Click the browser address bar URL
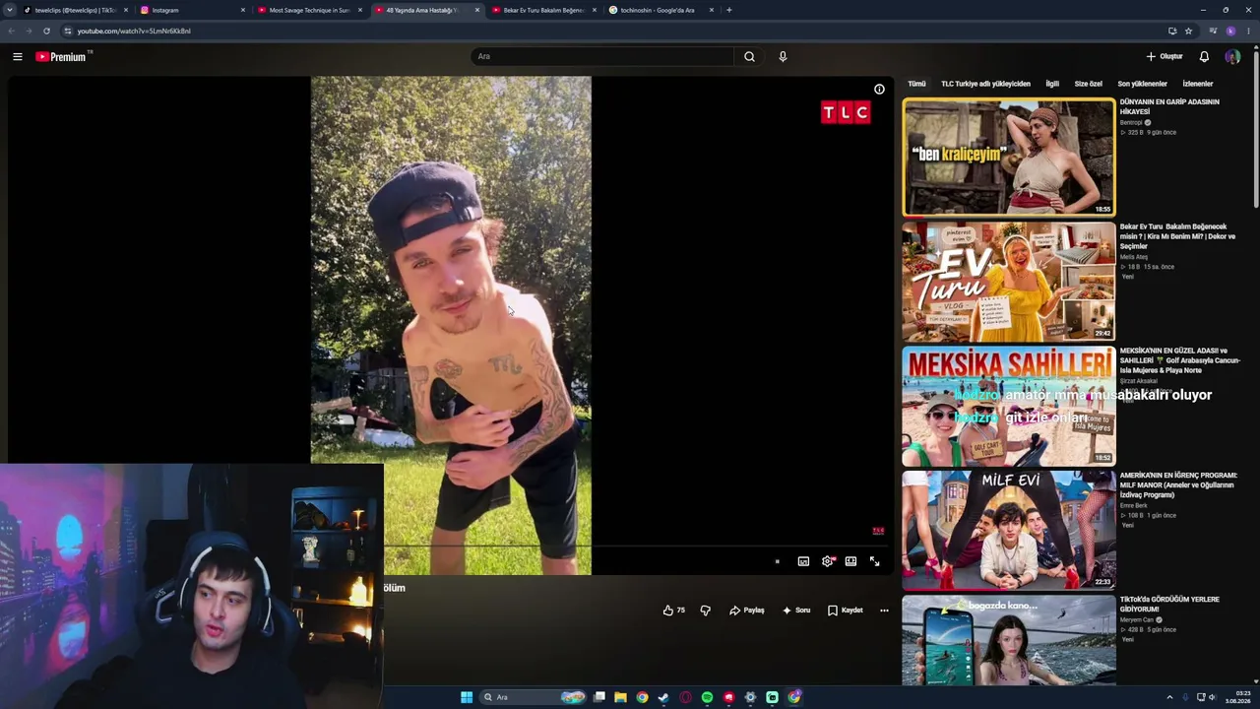Viewport: 1260px width, 709px height. pyautogui.click(x=134, y=31)
